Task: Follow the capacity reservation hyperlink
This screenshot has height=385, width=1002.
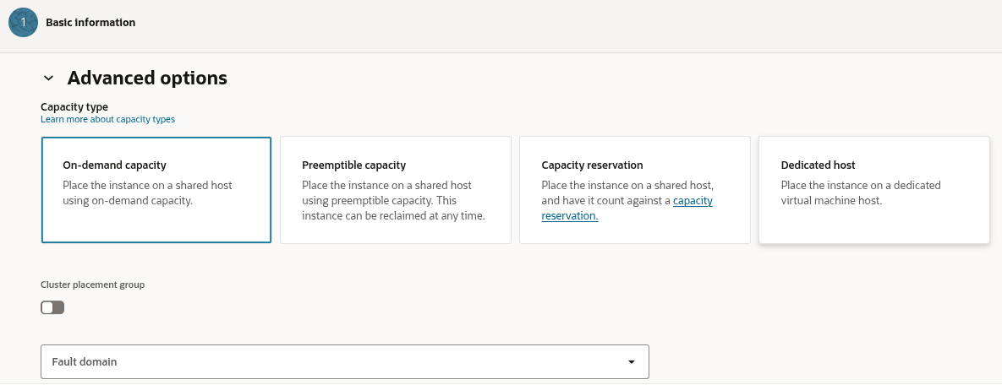Action: click(x=693, y=201)
